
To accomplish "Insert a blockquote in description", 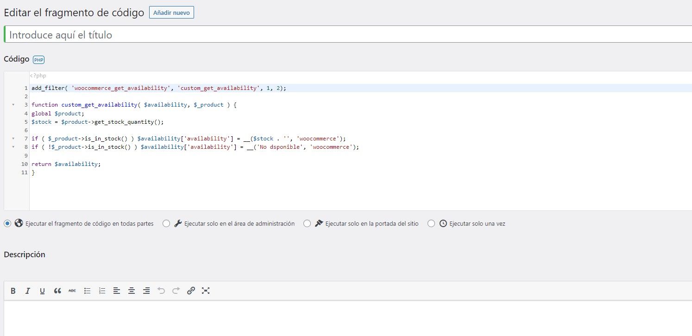I will pos(57,291).
